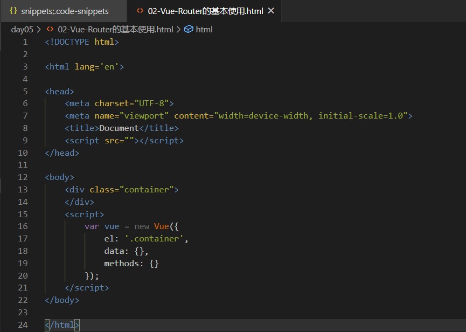Click the 'initial-scale=1.0' value text
Image resolution: width=466 pixels, height=332 pixels.
pyautogui.click(x=361, y=116)
